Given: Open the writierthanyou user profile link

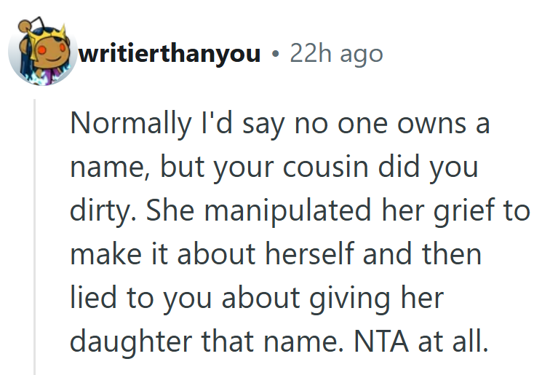Looking at the screenshot, I should [x=168, y=53].
